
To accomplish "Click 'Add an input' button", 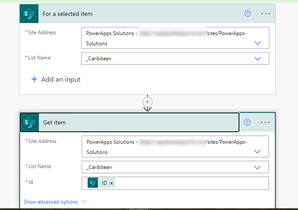I will click(x=56, y=79).
